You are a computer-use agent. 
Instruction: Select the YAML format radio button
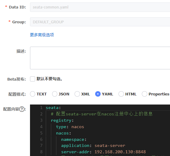[x=98, y=94]
